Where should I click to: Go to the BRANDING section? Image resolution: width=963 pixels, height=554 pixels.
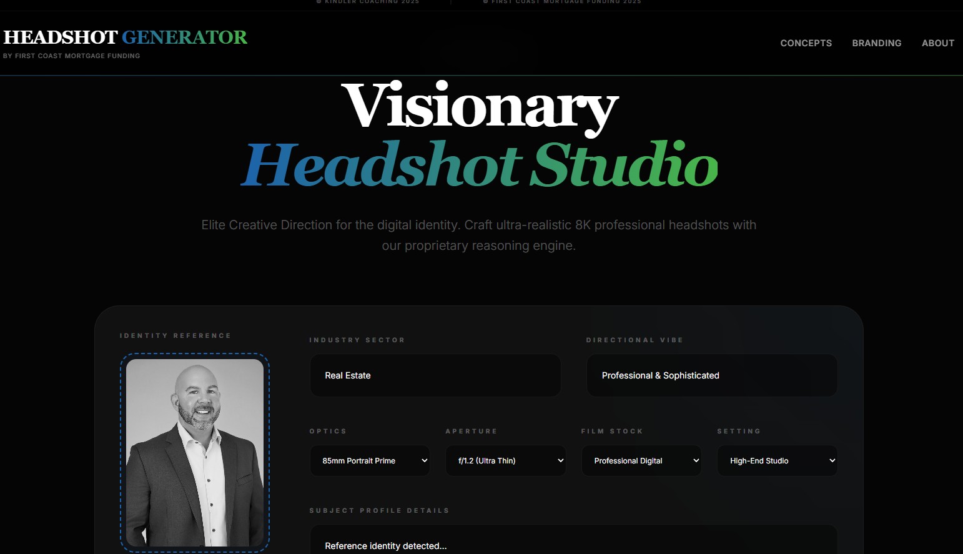pyautogui.click(x=877, y=43)
